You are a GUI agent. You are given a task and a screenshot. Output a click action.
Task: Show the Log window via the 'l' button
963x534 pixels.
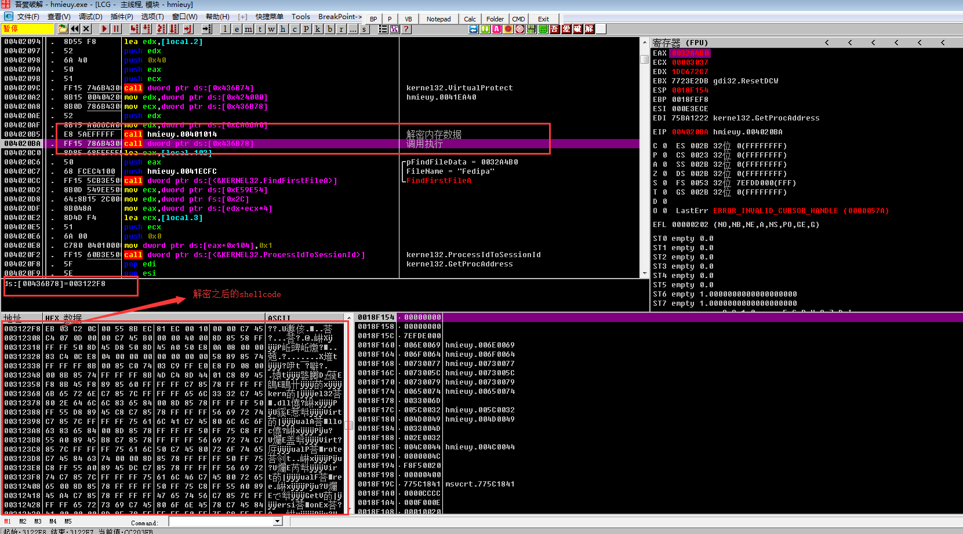coord(225,29)
